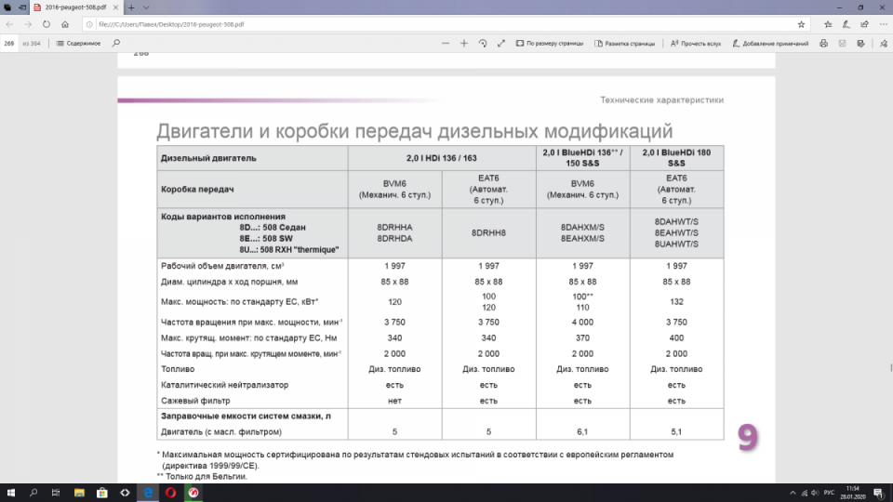Click the '2,0 l HDi 136 / 163' column header

point(441,158)
